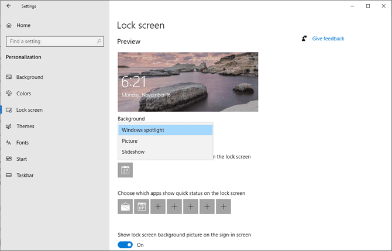Click the Colors palette icon in sidebar
The width and height of the screenshot is (392, 251).
(x=9, y=94)
